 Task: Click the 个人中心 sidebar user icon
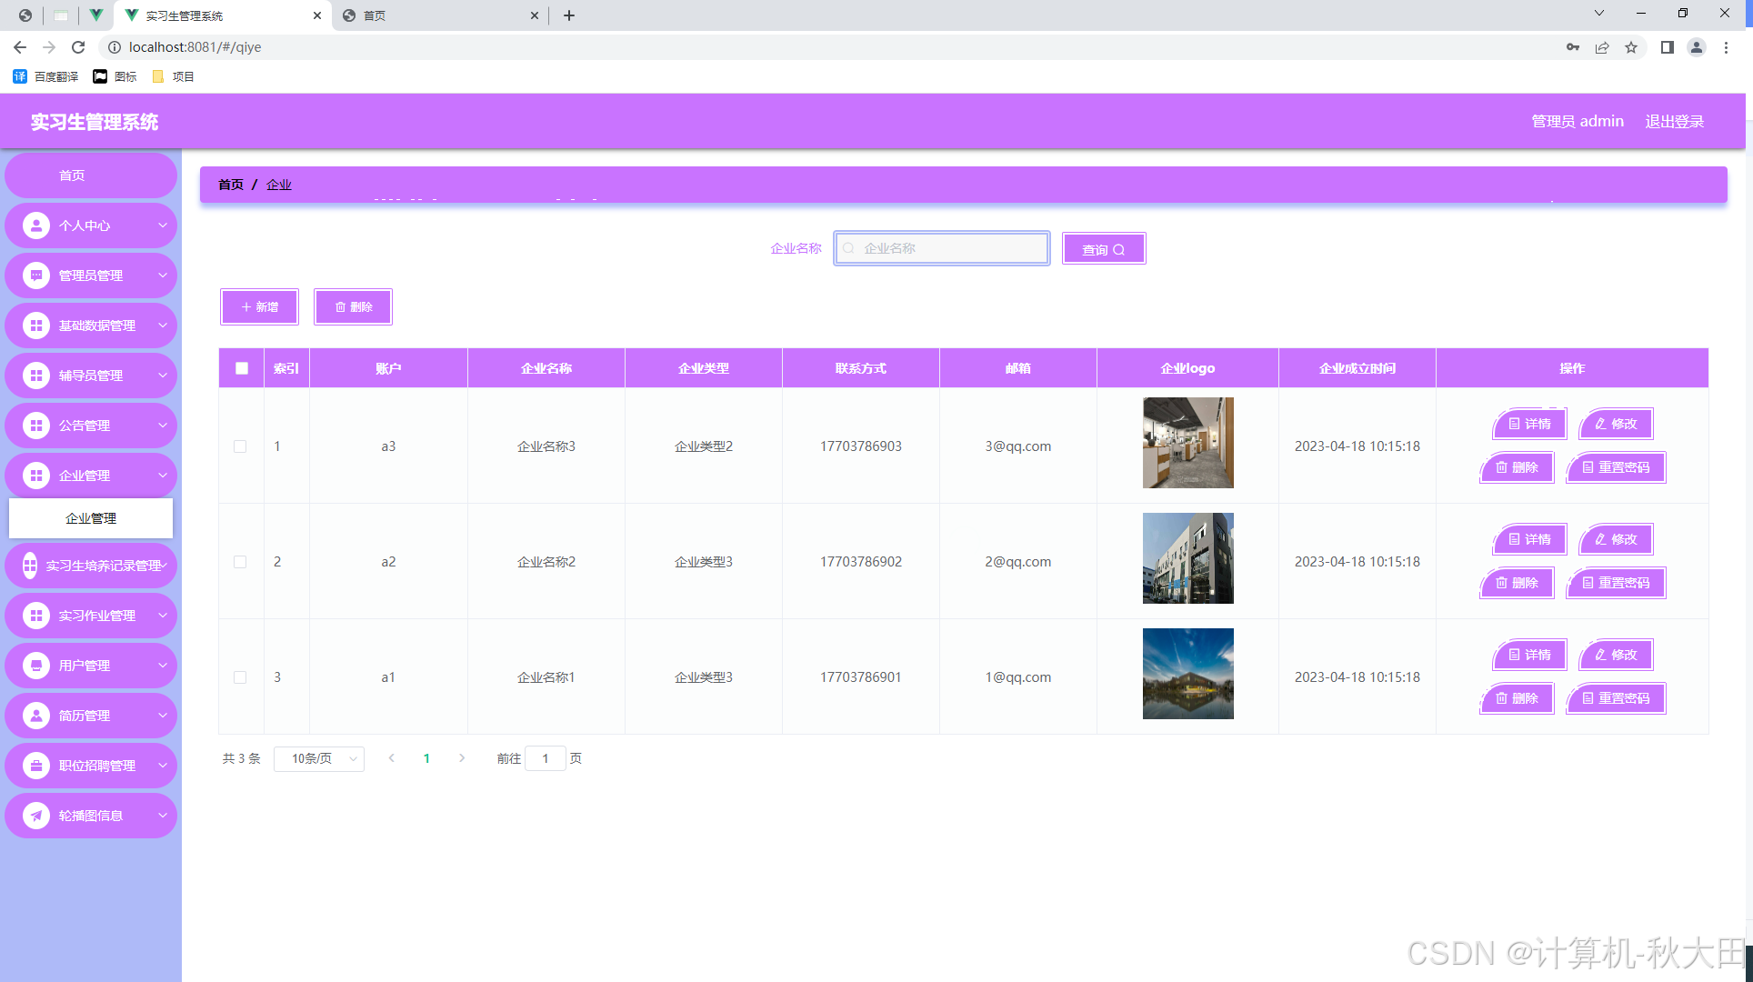(x=36, y=225)
